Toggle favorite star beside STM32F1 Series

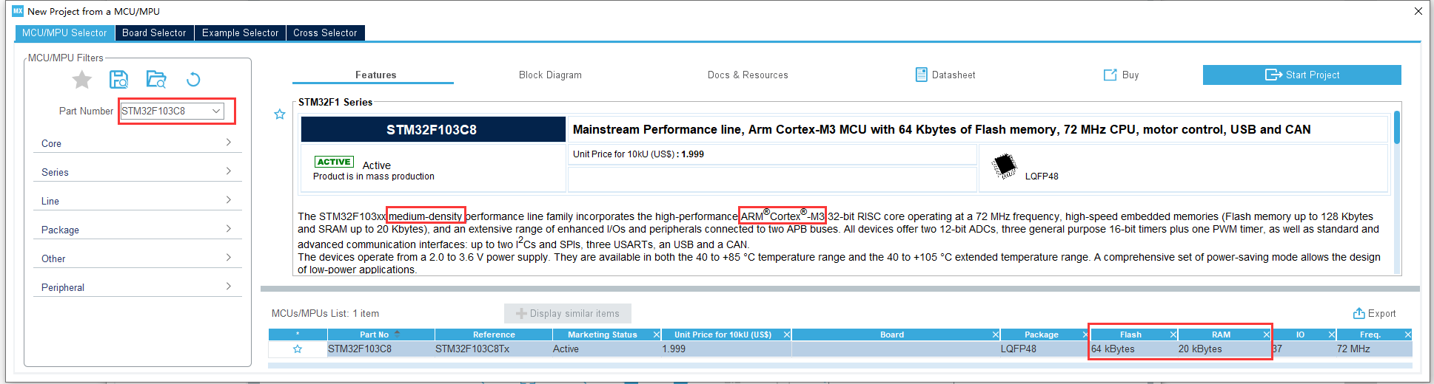coord(280,114)
